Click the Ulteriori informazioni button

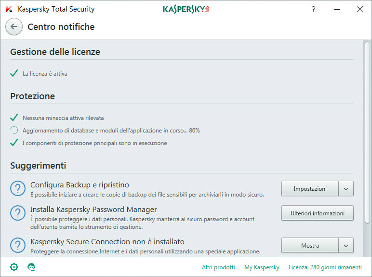pos(317,213)
